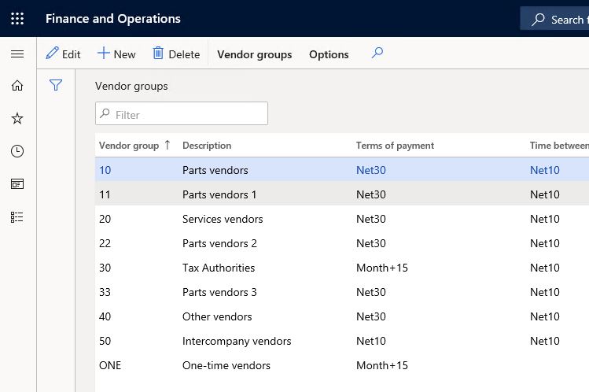Select Net10 in the Parts vendors 1 row
This screenshot has width=589, height=392.
click(545, 194)
